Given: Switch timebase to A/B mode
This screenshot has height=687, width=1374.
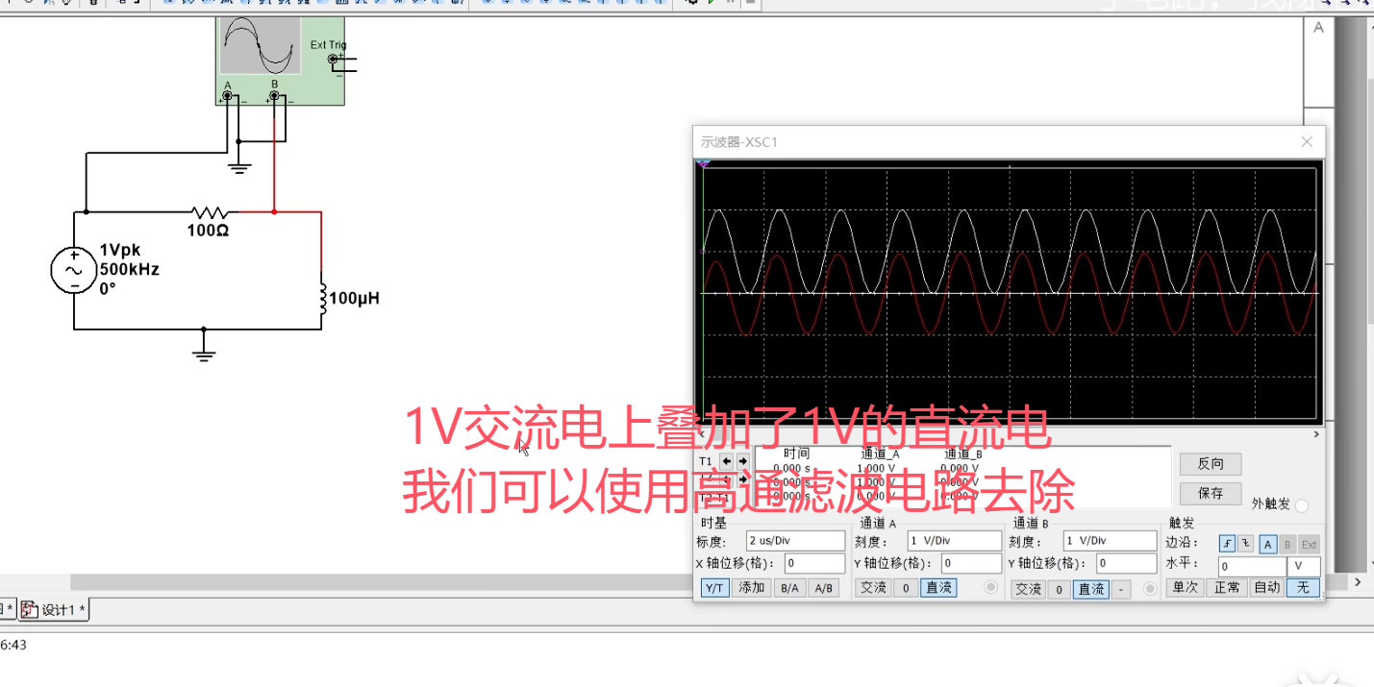Looking at the screenshot, I should [823, 588].
